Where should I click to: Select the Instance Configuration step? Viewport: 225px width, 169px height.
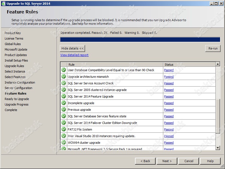tap(20, 82)
